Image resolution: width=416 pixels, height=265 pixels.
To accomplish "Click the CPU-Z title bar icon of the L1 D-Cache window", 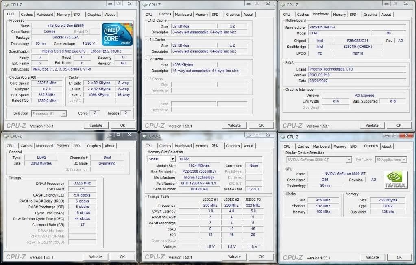I will 145,5.
